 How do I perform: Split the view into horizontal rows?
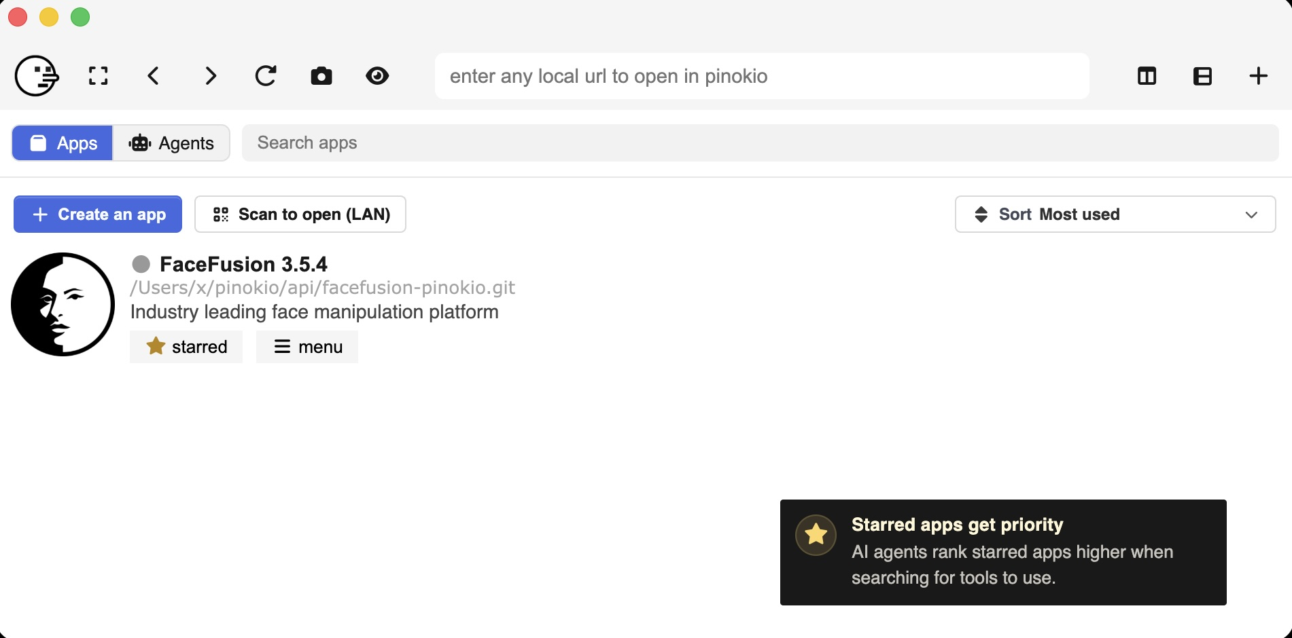1202,76
